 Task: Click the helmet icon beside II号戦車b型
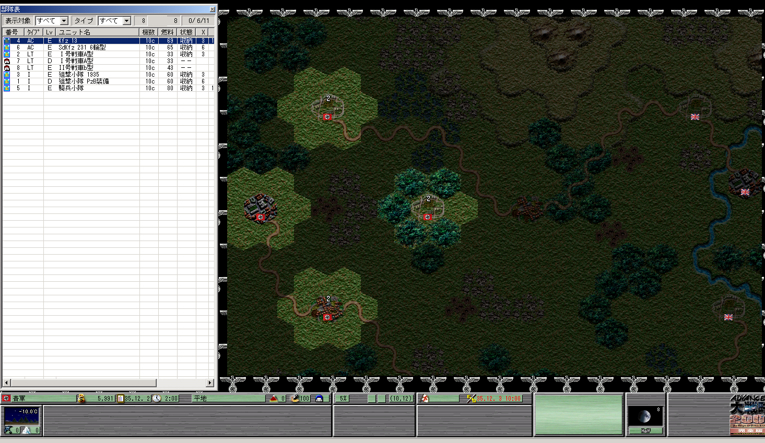7,68
